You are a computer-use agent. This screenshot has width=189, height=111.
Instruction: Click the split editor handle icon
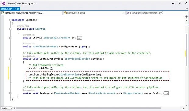point(187,17)
